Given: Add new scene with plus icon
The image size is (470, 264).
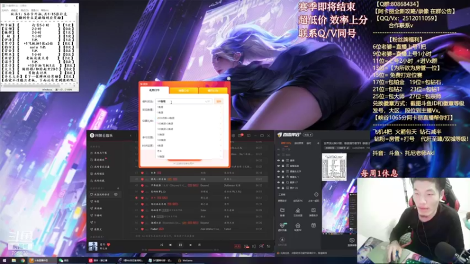Looking at the screenshot, I should click(318, 143).
